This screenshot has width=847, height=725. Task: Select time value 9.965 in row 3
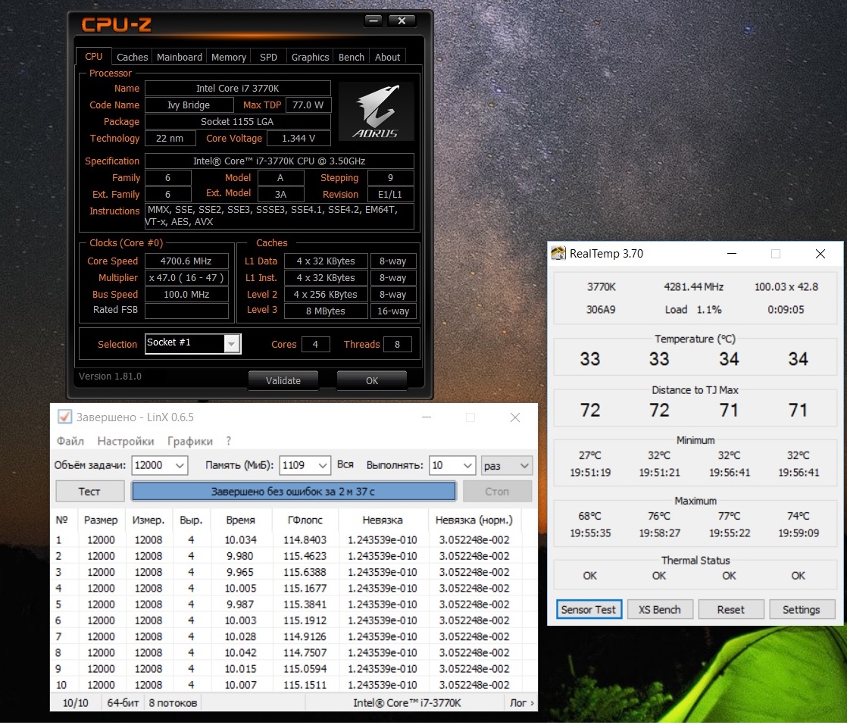coord(240,571)
